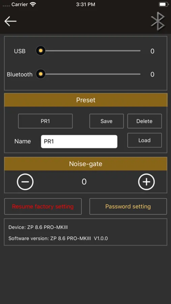Increase noise-gate with the plus icon

pyautogui.click(x=146, y=182)
